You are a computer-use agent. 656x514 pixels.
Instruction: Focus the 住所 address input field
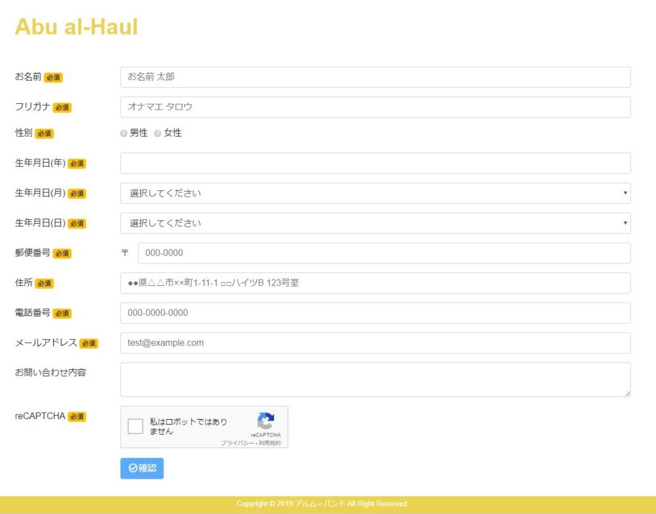coord(375,283)
